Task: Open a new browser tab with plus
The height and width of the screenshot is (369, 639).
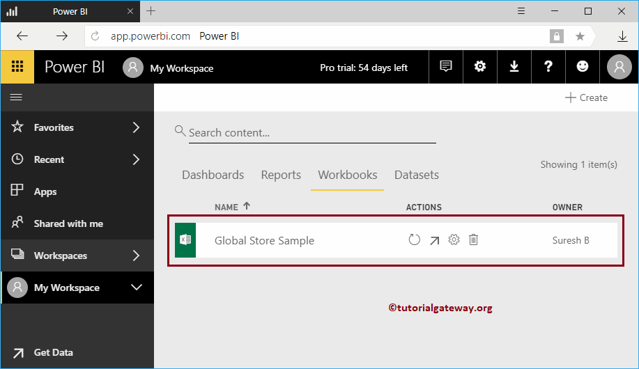Action: 151,11
